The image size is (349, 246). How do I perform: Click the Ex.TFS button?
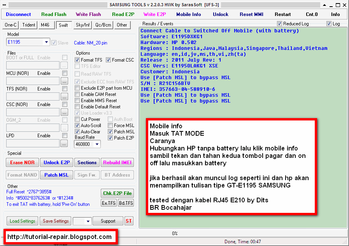[109, 203]
